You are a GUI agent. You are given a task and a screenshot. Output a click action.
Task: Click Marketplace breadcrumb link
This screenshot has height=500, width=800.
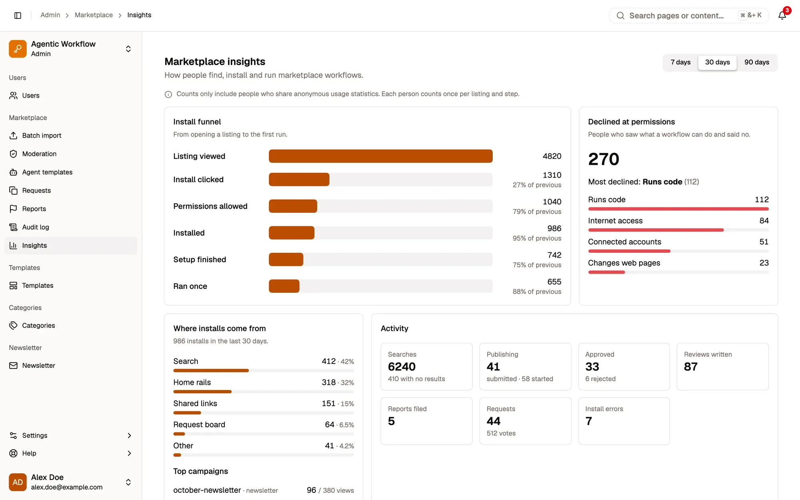(94, 15)
